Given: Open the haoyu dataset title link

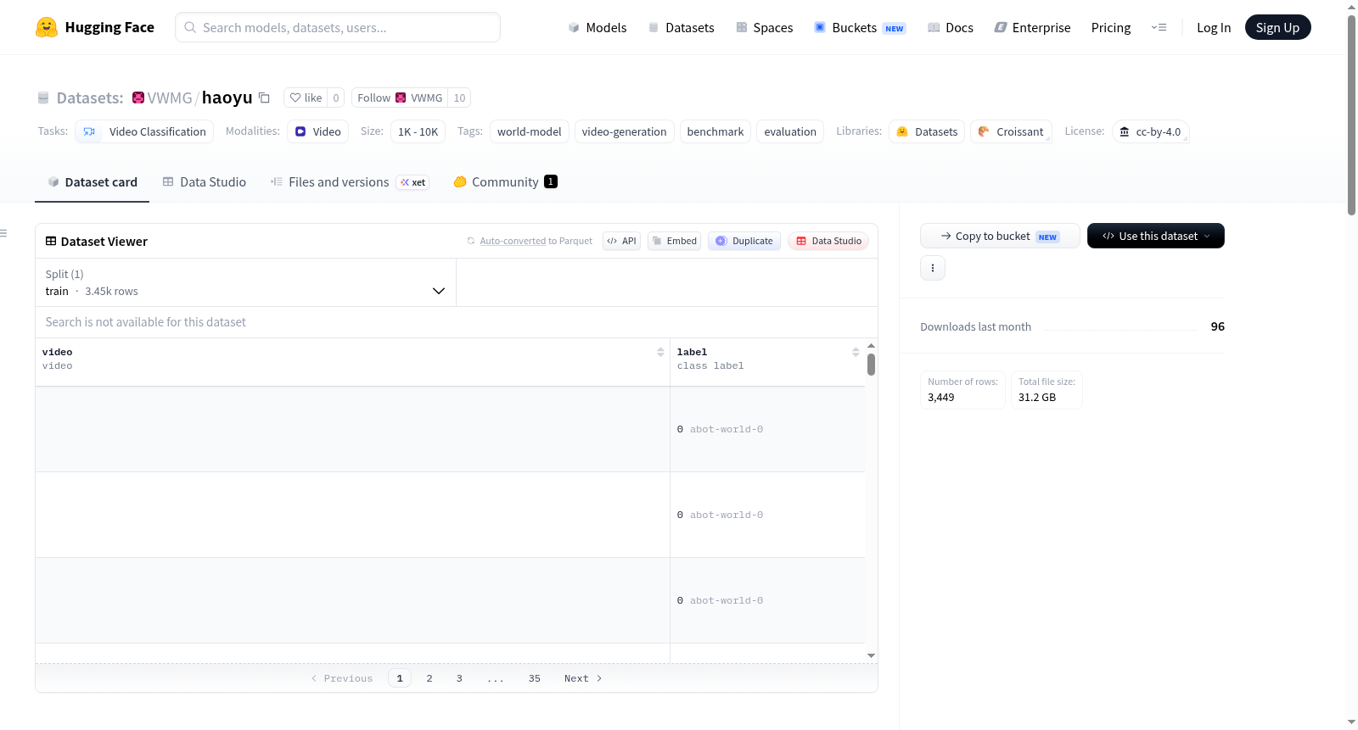Looking at the screenshot, I should click(x=227, y=98).
